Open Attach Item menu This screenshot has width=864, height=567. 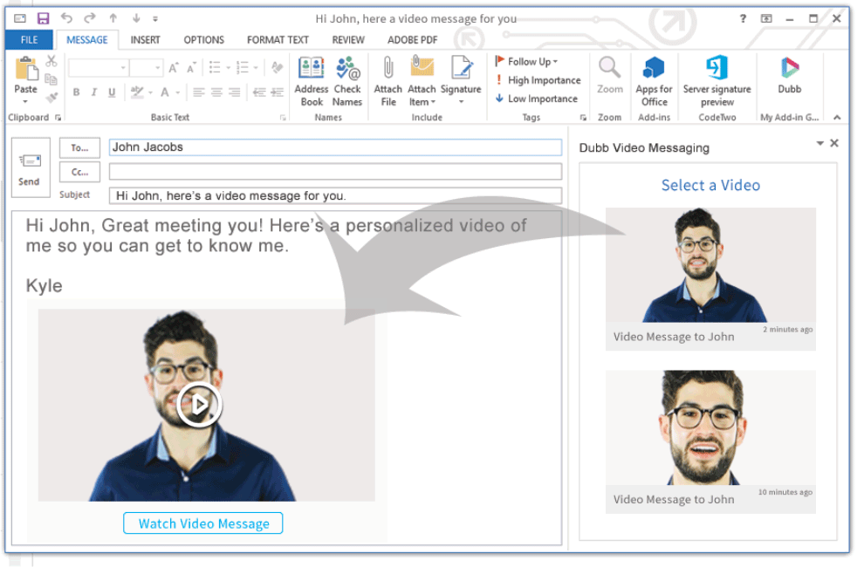pyautogui.click(x=422, y=81)
